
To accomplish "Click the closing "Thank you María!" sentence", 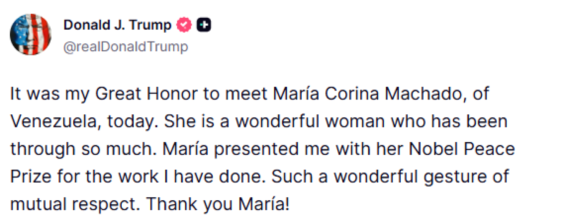I will click(217, 204).
